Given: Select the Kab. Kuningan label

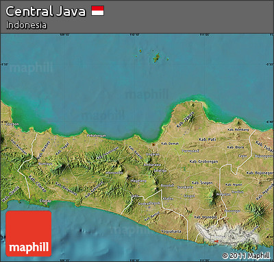Looking at the screenshot, I should pos(19,147).
